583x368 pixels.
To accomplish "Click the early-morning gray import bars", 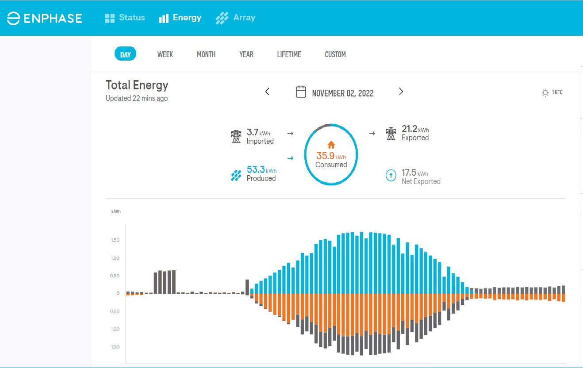I will coord(165,282).
